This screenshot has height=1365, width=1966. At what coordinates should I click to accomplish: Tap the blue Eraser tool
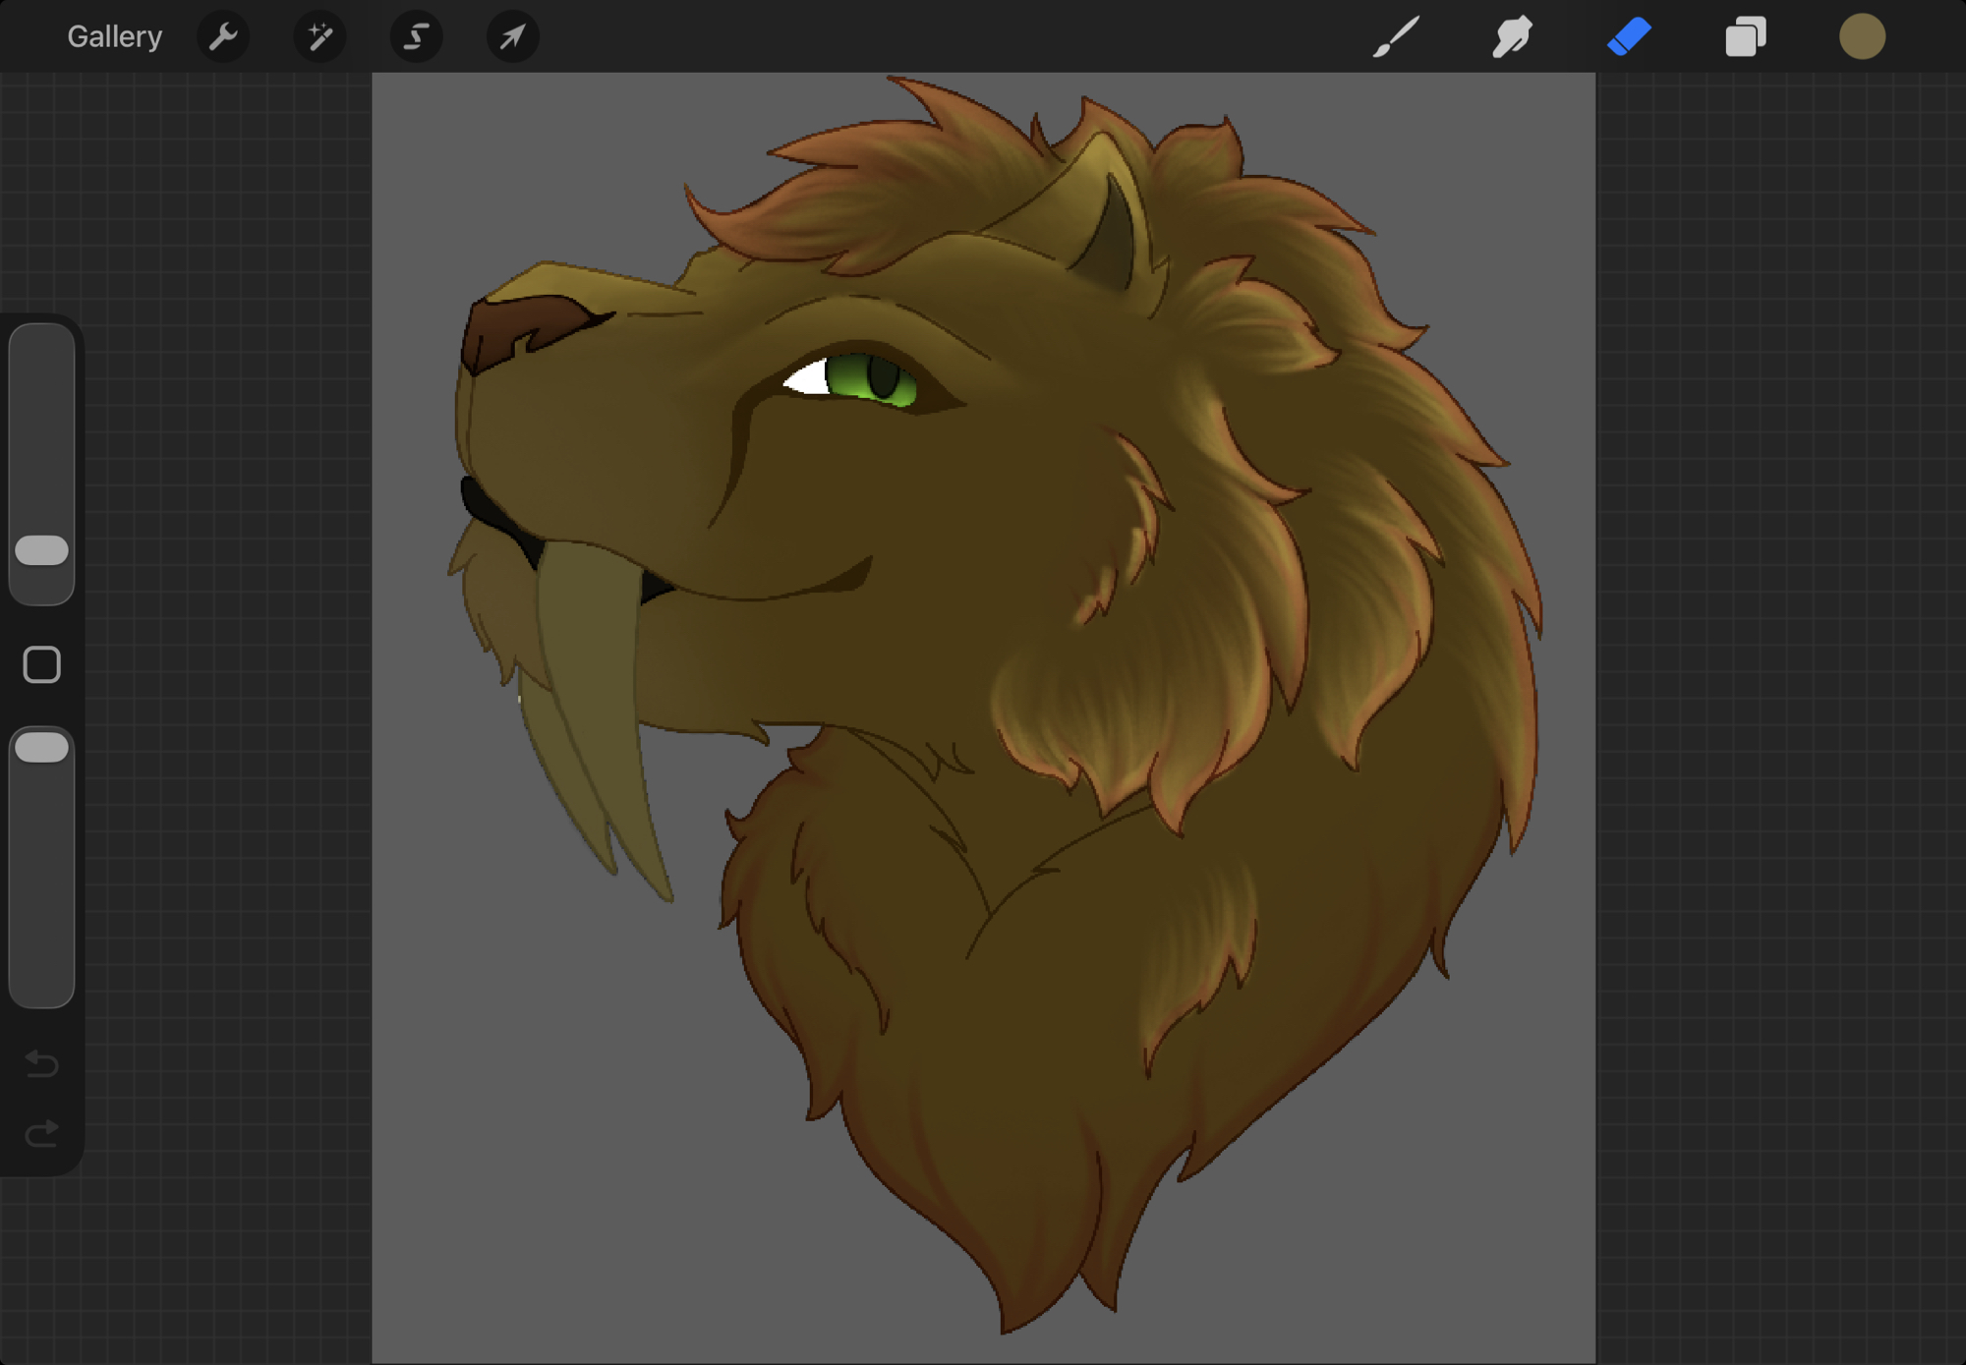pyautogui.click(x=1629, y=37)
